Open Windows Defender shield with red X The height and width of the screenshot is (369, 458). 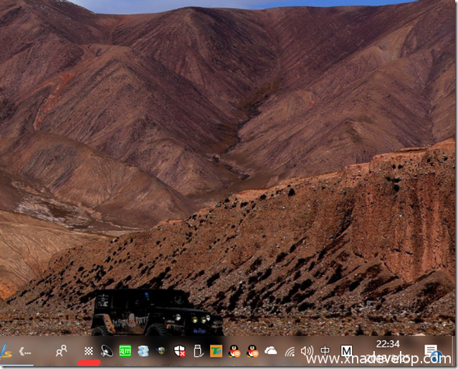tap(180, 351)
